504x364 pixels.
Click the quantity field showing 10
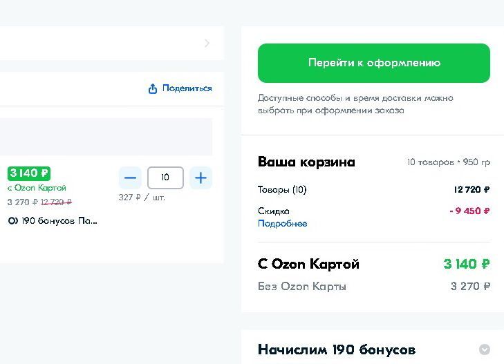165,178
